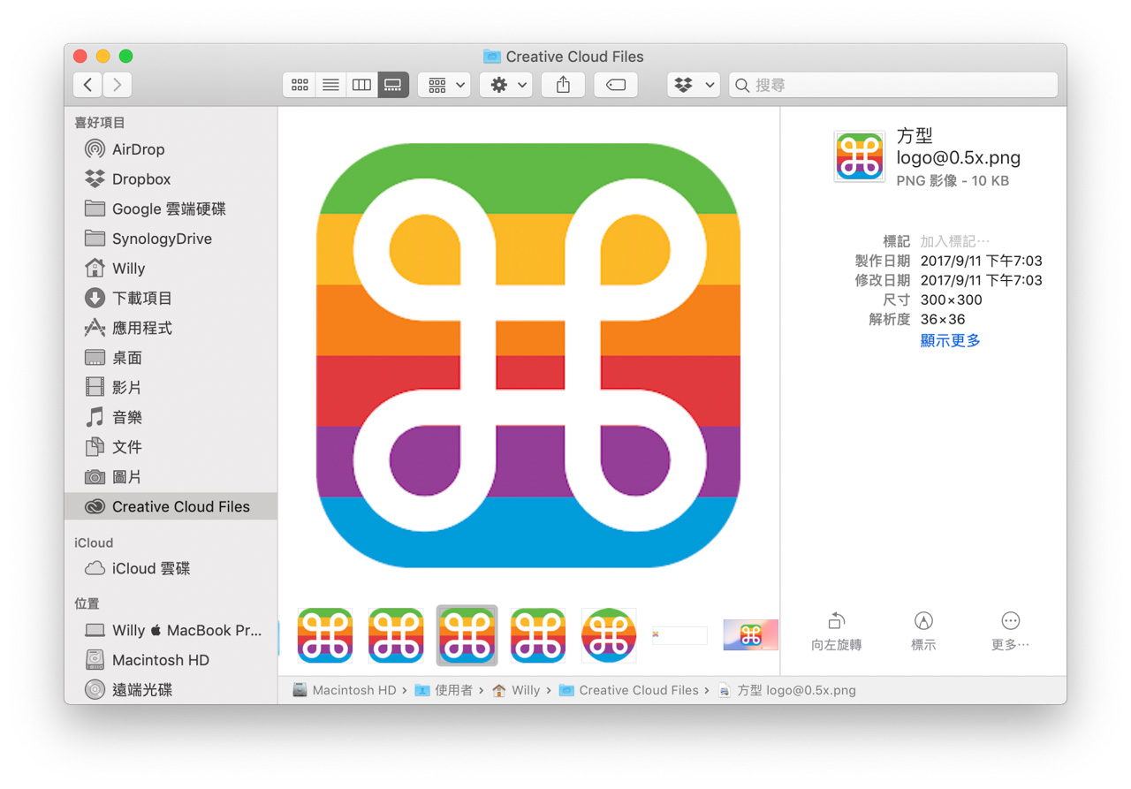This screenshot has height=789, width=1131.
Task: Go back with the left chevron button
Action: tap(87, 85)
